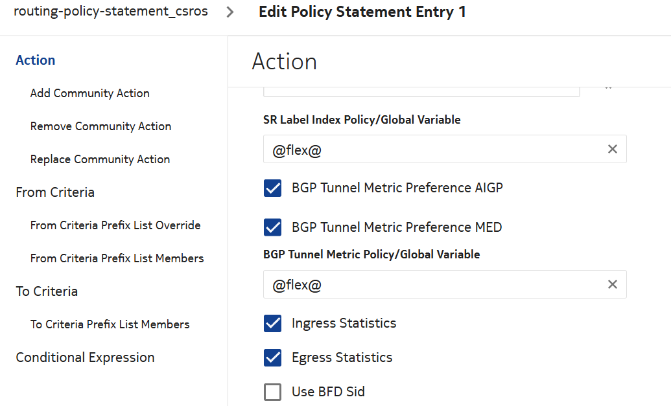Open From Criteria Prefix List Members
The image size is (671, 406).
click(117, 258)
